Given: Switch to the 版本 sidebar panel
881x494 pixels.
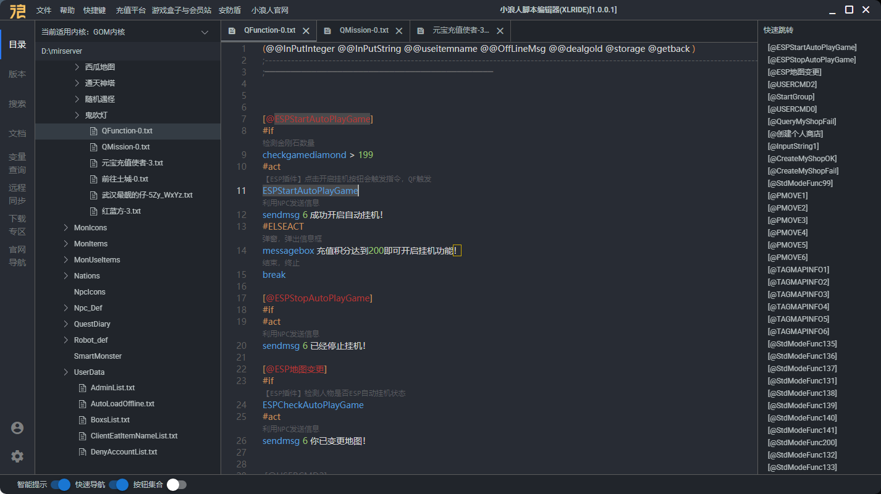Looking at the screenshot, I should pos(17,73).
